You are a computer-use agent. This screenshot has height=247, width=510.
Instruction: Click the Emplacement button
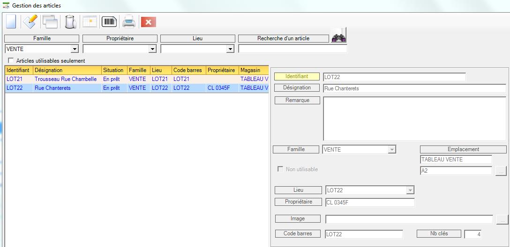coord(463,149)
